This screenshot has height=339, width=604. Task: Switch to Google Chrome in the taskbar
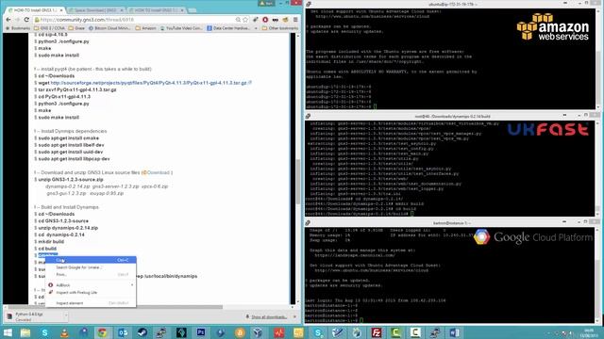click(103, 332)
